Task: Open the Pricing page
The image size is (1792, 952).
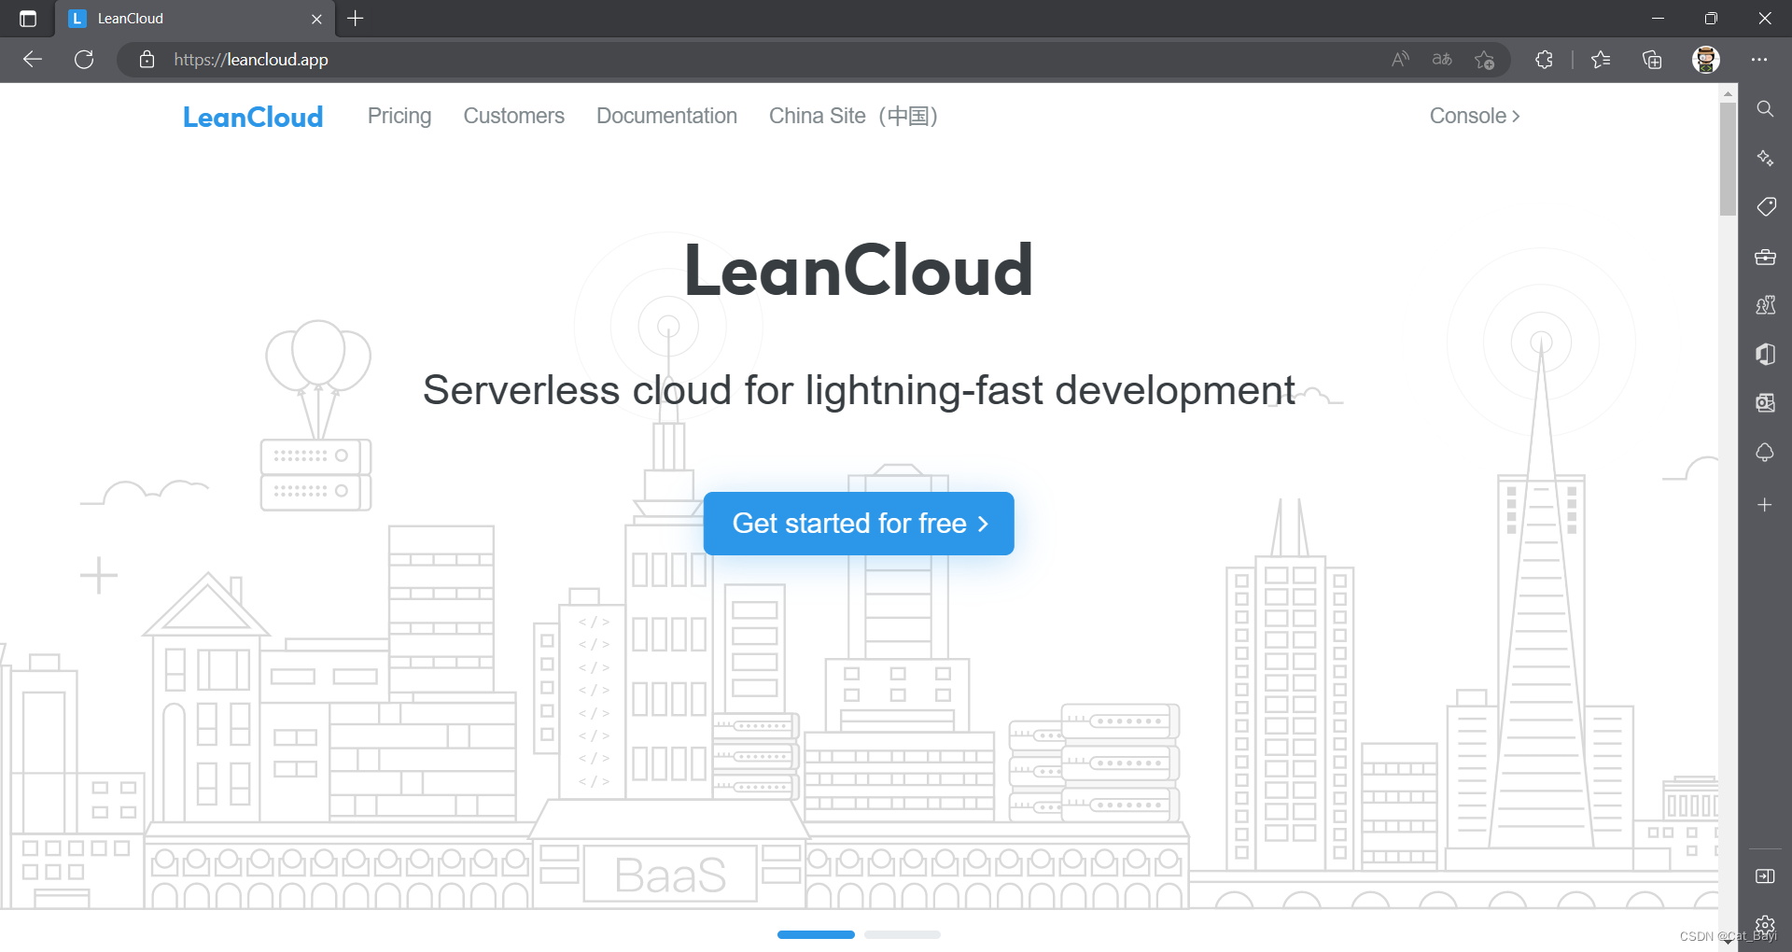Action: [399, 116]
